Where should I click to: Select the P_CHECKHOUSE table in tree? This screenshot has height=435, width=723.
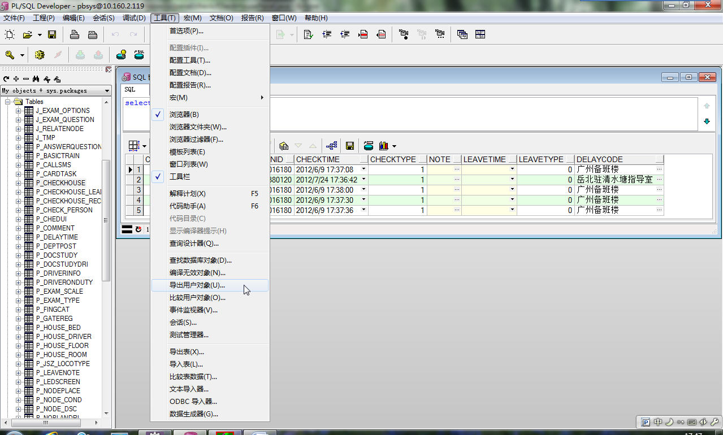60,183
